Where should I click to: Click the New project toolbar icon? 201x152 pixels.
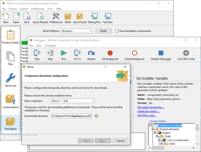(x=6, y=18)
